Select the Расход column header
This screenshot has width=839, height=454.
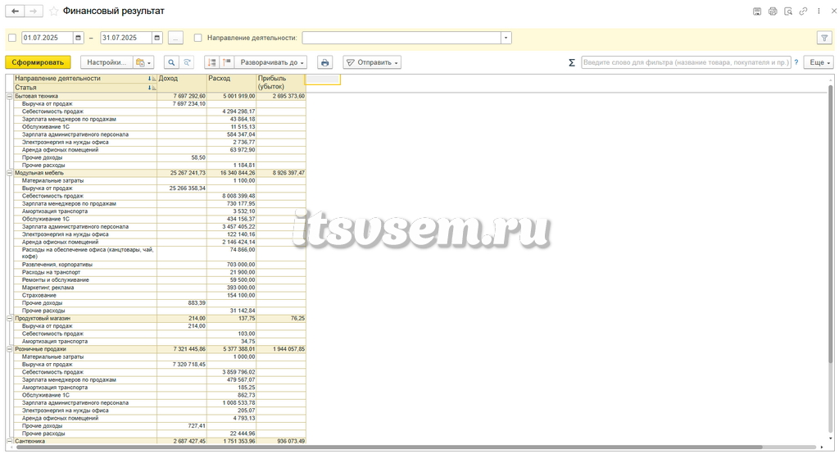tap(232, 83)
